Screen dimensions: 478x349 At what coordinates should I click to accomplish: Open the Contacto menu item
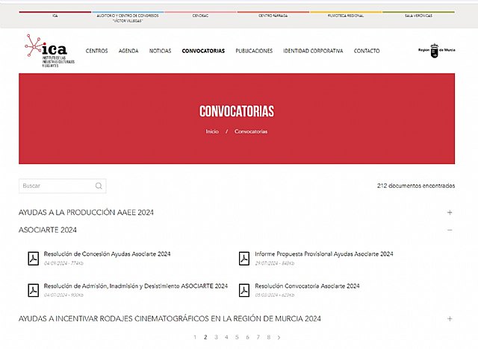367,51
